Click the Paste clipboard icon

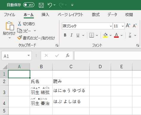coord(10,26)
